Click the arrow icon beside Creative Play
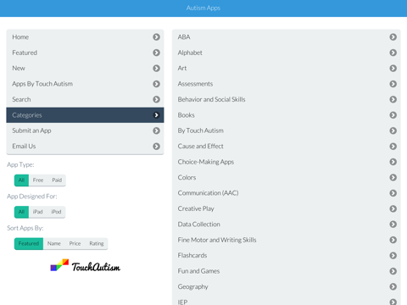 click(x=393, y=208)
